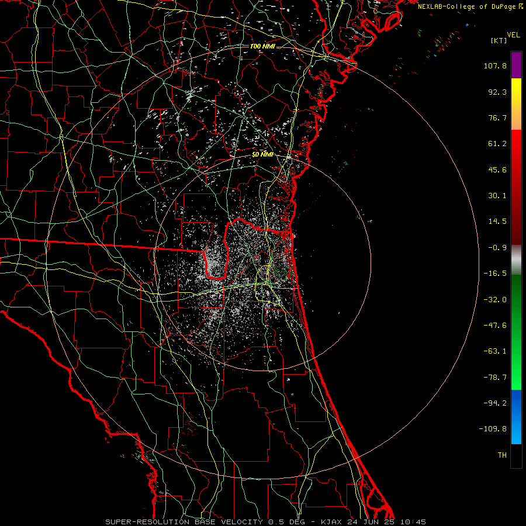Click the -47.6 velocity scale value
This screenshot has height=526, width=526.
495,326
